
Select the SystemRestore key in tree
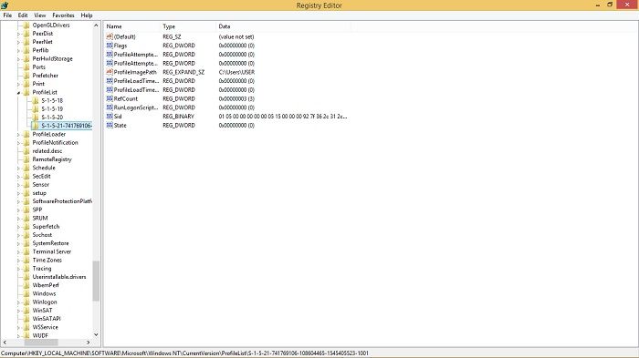(50, 243)
